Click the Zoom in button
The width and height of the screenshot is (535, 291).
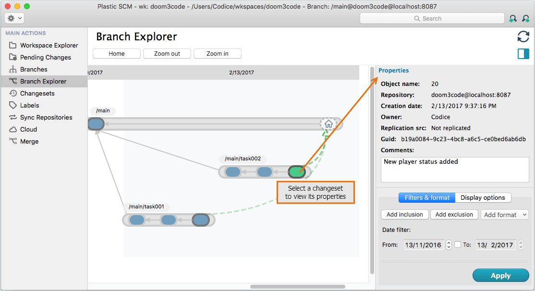click(x=218, y=54)
